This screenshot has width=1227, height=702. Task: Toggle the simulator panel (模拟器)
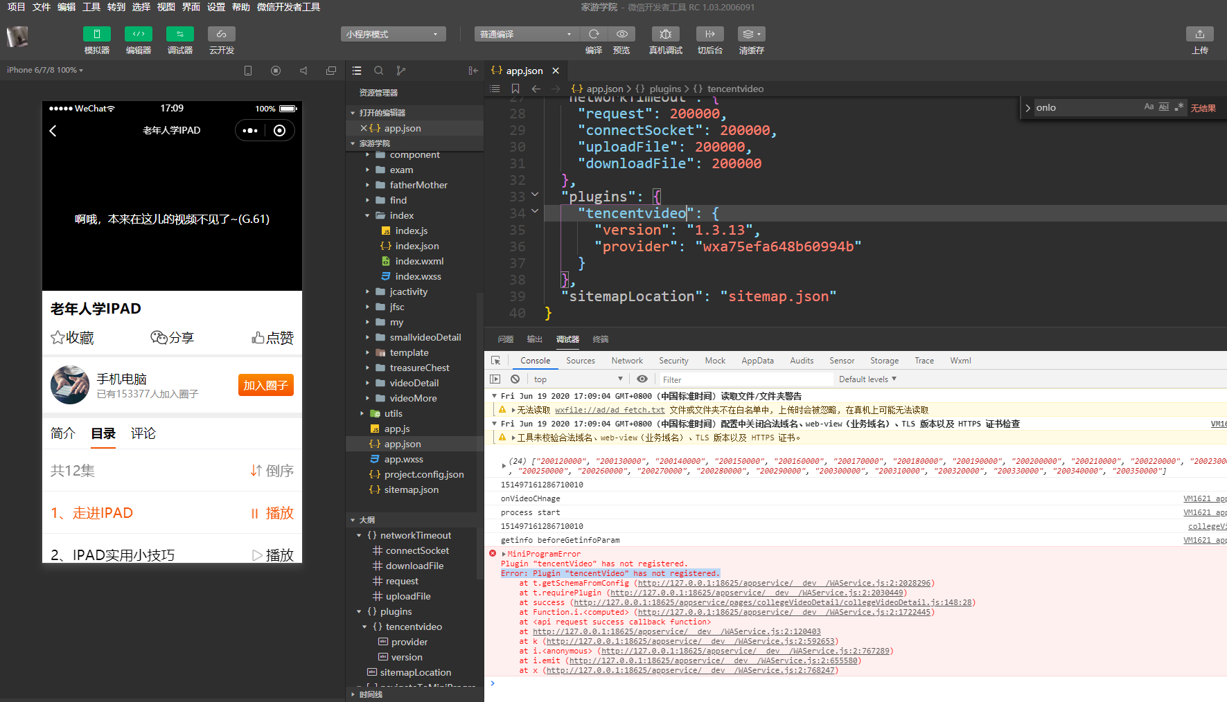click(x=97, y=34)
